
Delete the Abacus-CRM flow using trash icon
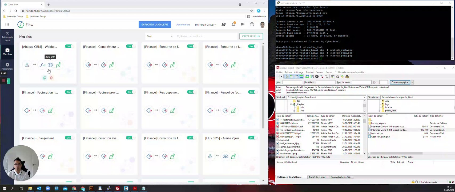[x=51, y=78]
